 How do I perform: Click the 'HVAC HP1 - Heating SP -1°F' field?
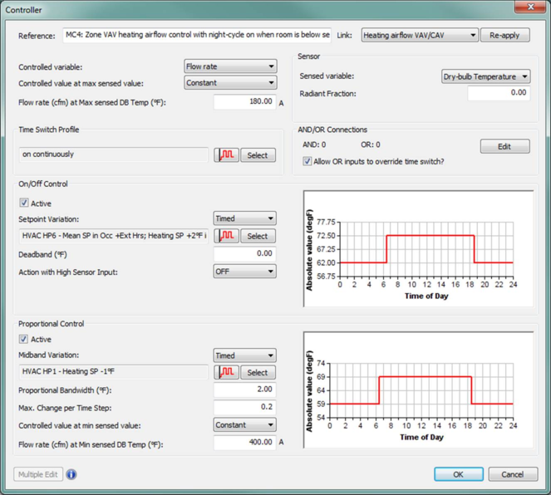pyautogui.click(x=114, y=372)
